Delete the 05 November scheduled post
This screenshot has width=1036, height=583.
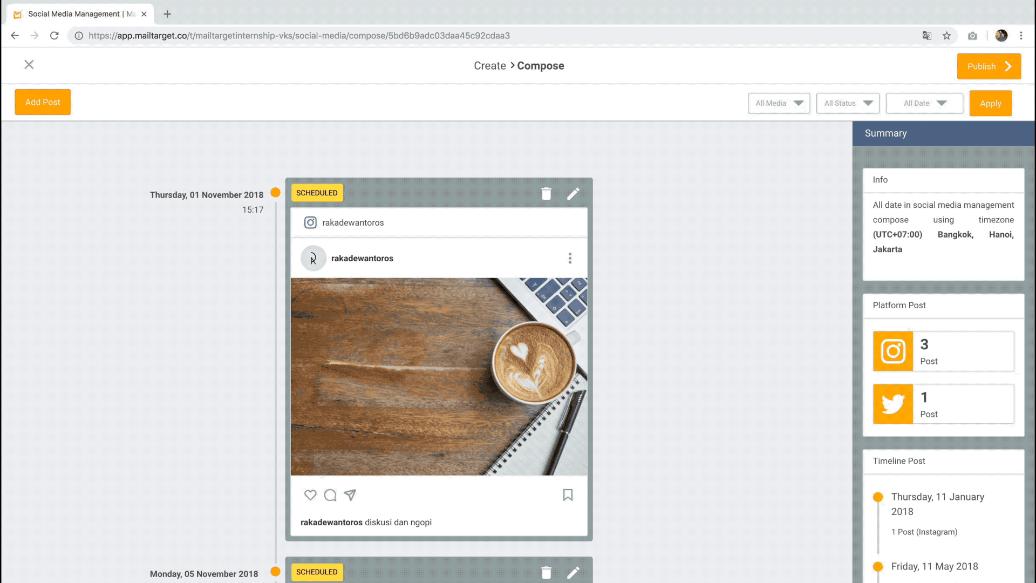[546, 573]
